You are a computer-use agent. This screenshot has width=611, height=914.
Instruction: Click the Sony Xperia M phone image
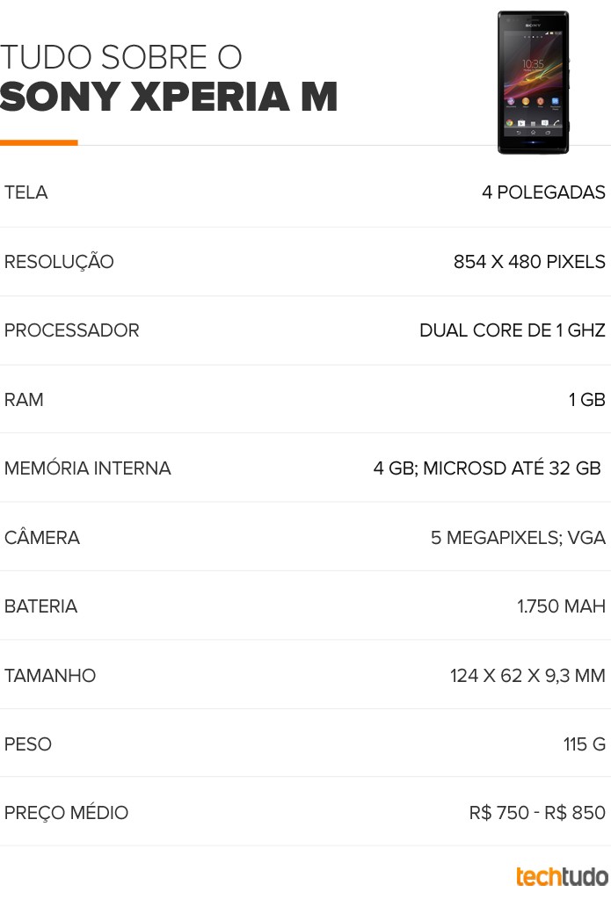tap(533, 83)
